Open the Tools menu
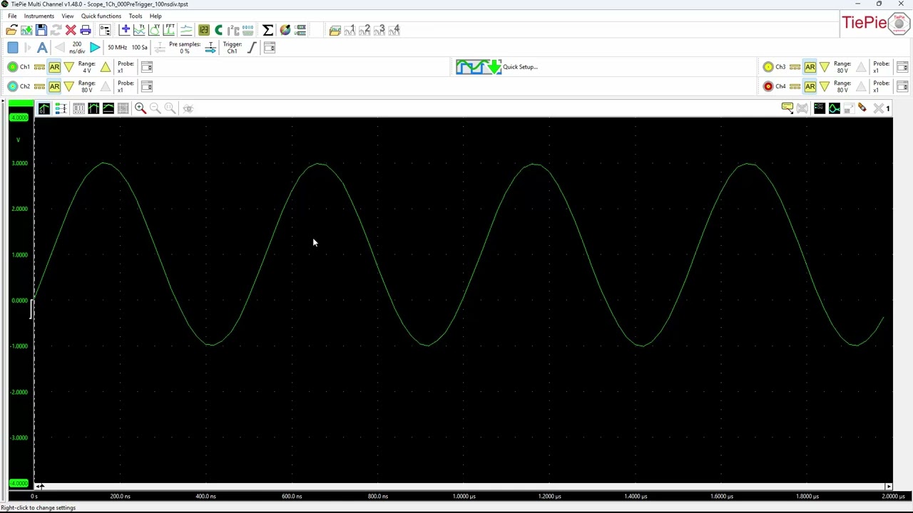 coord(135,16)
